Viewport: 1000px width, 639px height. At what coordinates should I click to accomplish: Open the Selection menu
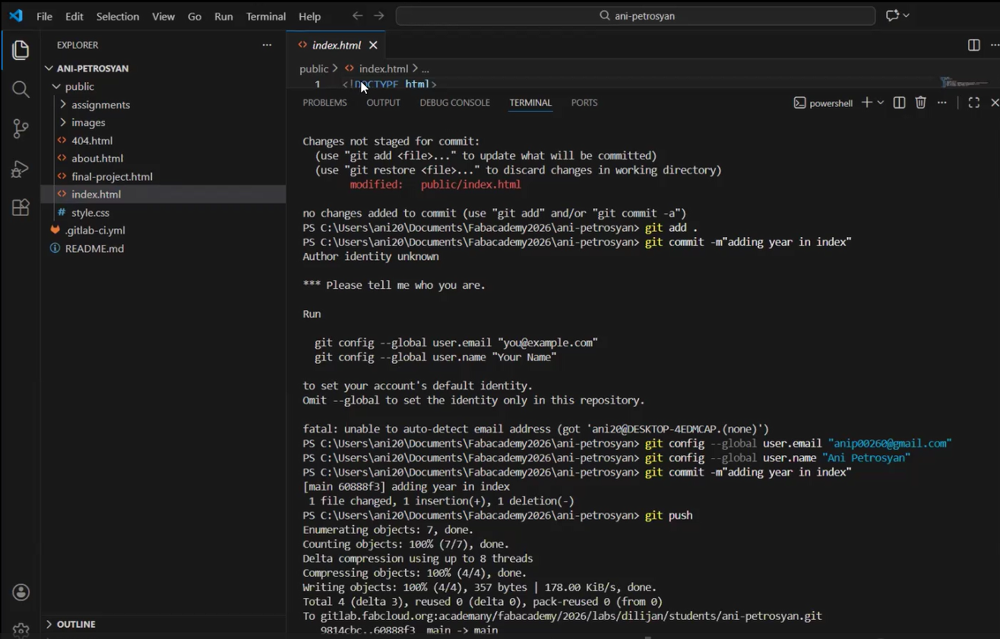[x=118, y=16]
